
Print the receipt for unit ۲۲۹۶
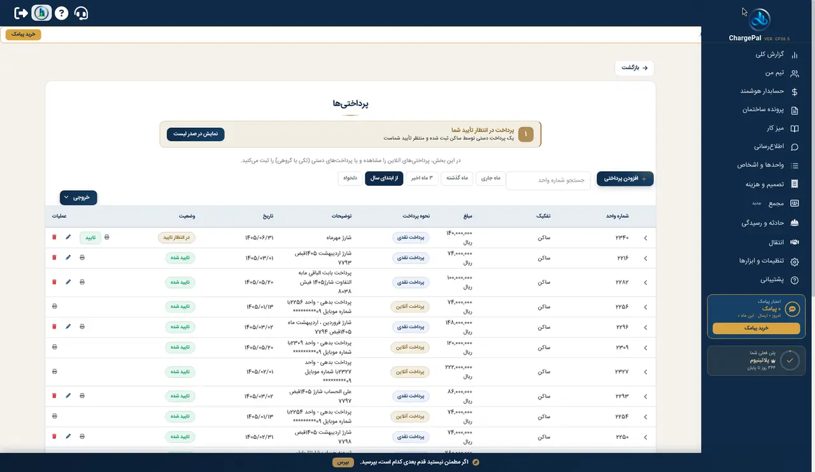tap(82, 326)
